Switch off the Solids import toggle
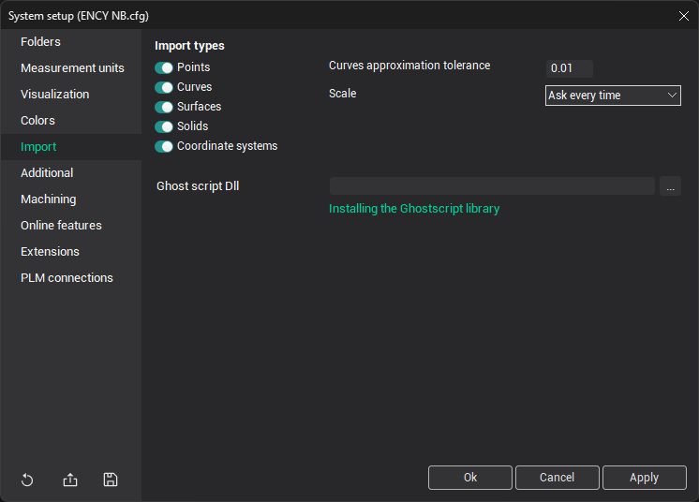 164,126
